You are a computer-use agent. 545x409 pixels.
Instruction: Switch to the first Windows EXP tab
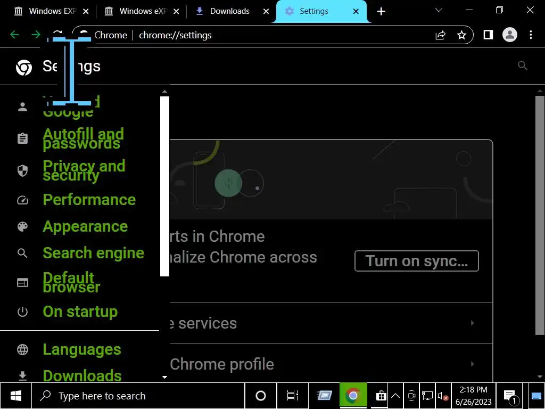coord(52,11)
